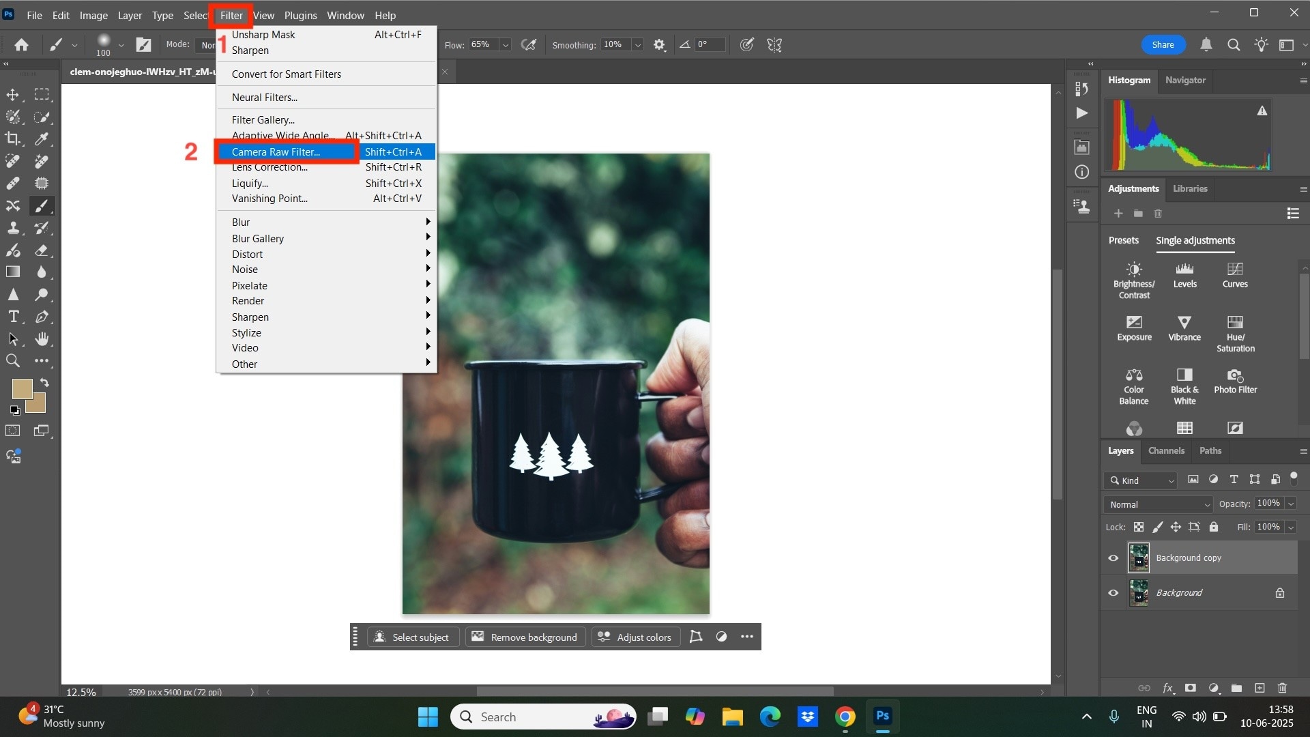Screen dimensions: 1310x737
Task: Toggle airbrush-style build-up effects
Action: (529, 45)
